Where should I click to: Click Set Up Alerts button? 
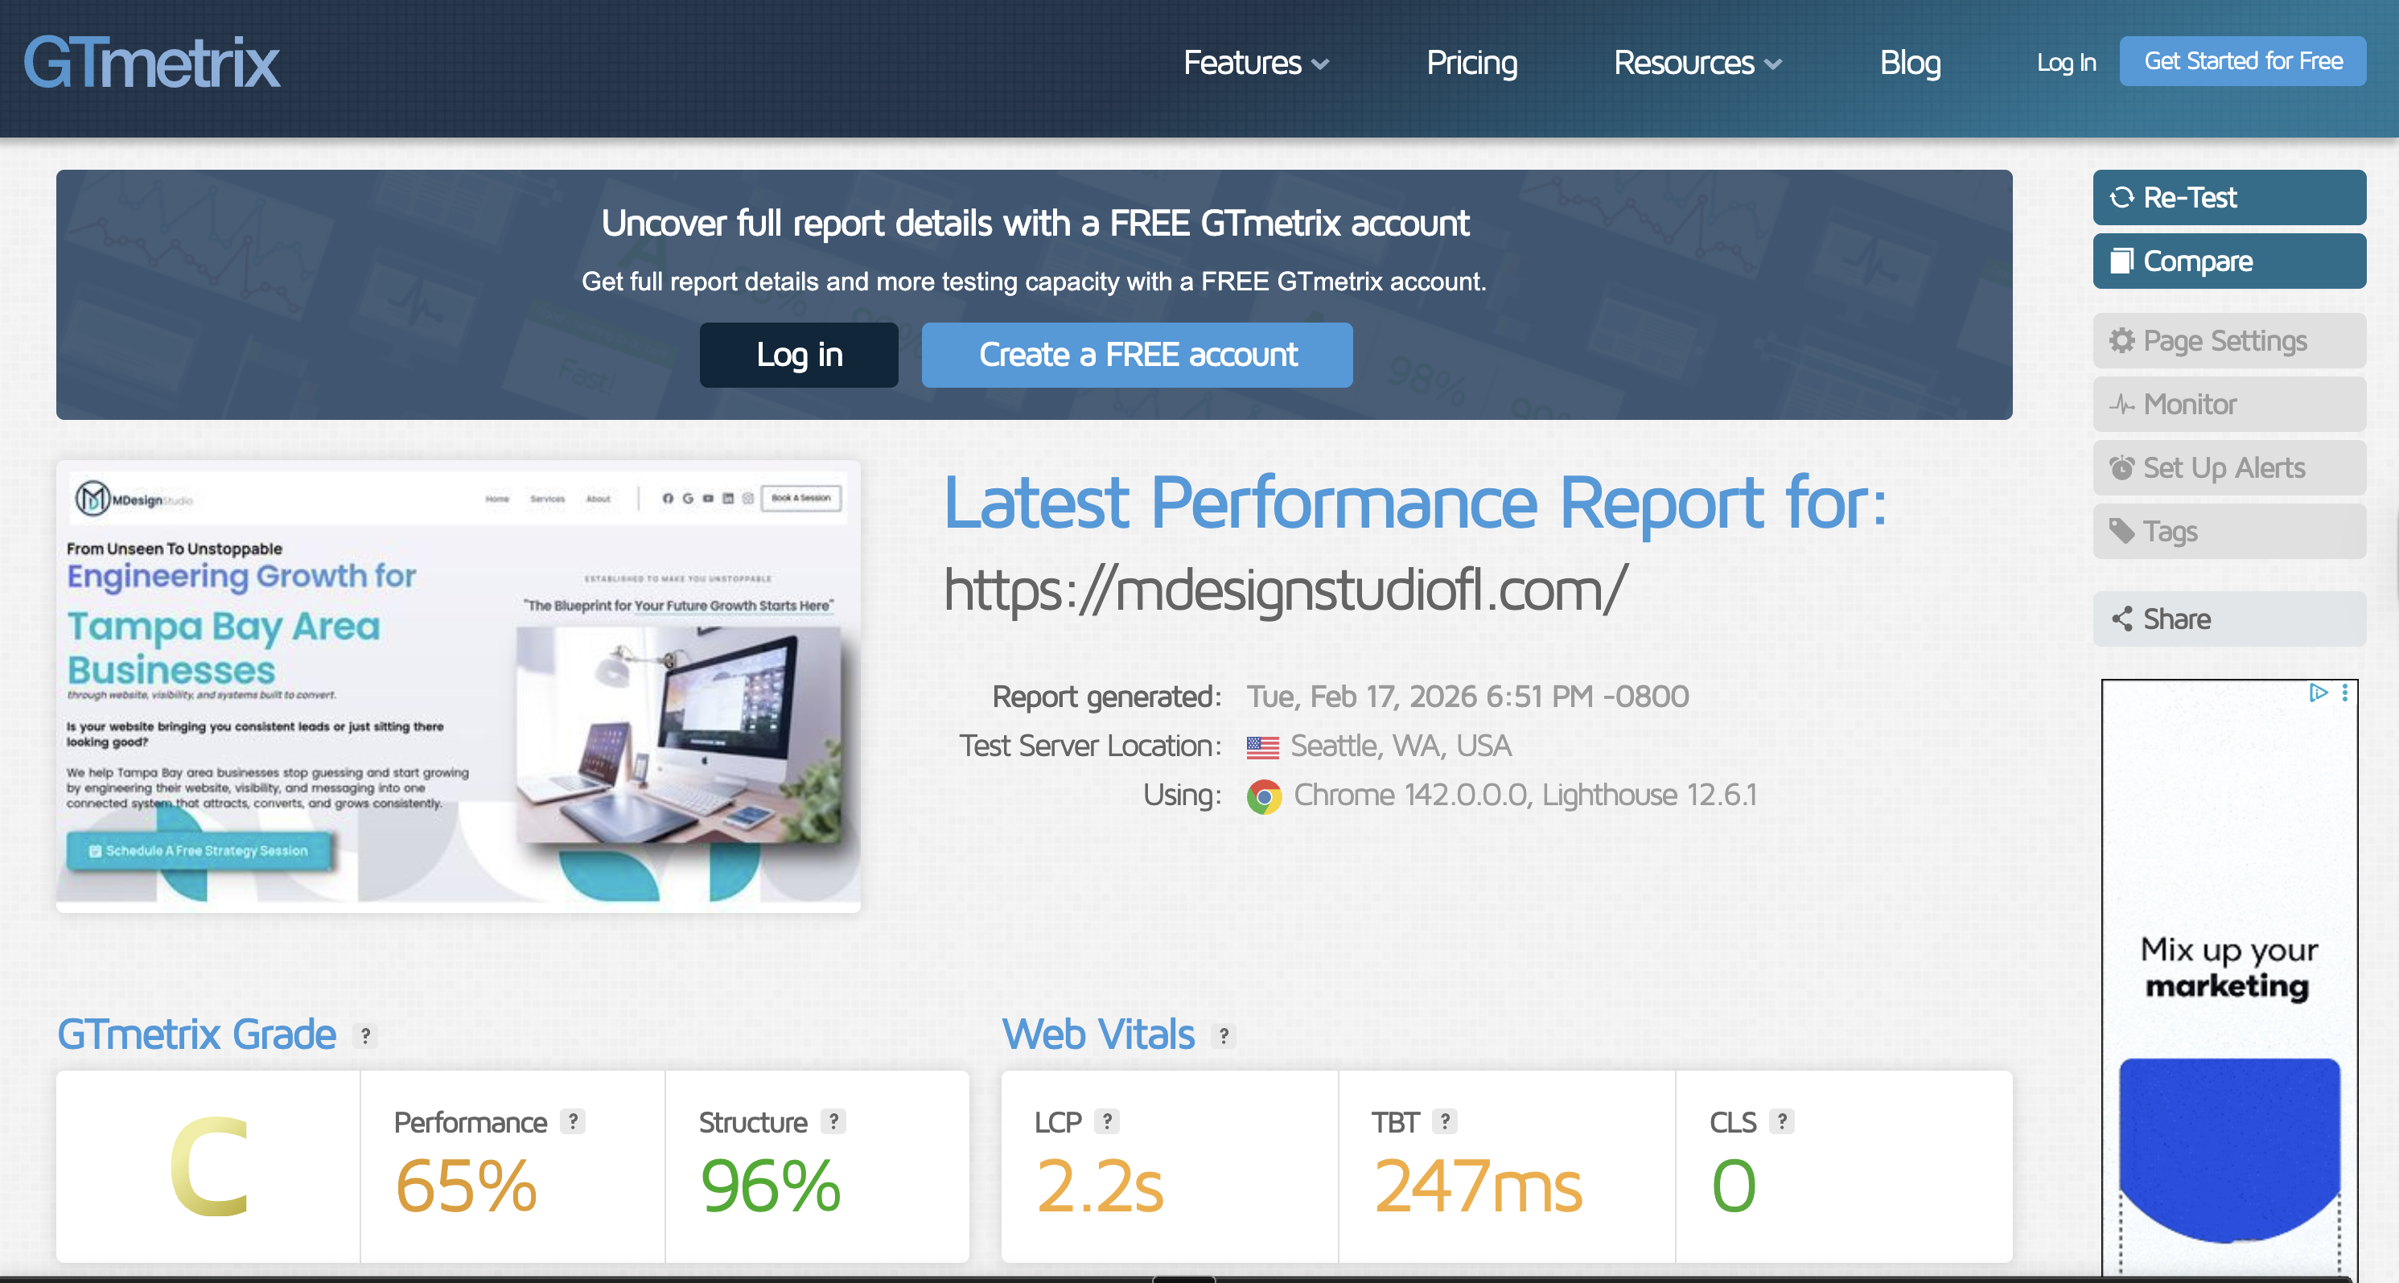[x=2228, y=467]
